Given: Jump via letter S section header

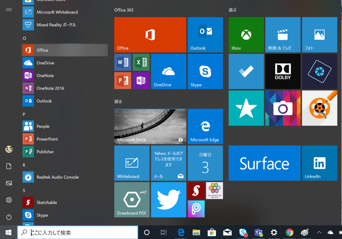Looking at the screenshot, I should click(x=24, y=191).
